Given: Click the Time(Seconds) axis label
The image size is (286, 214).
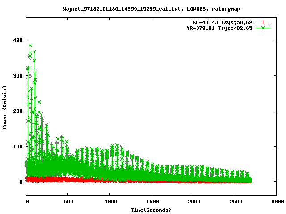Looking at the screenshot, I should point(151,210).
